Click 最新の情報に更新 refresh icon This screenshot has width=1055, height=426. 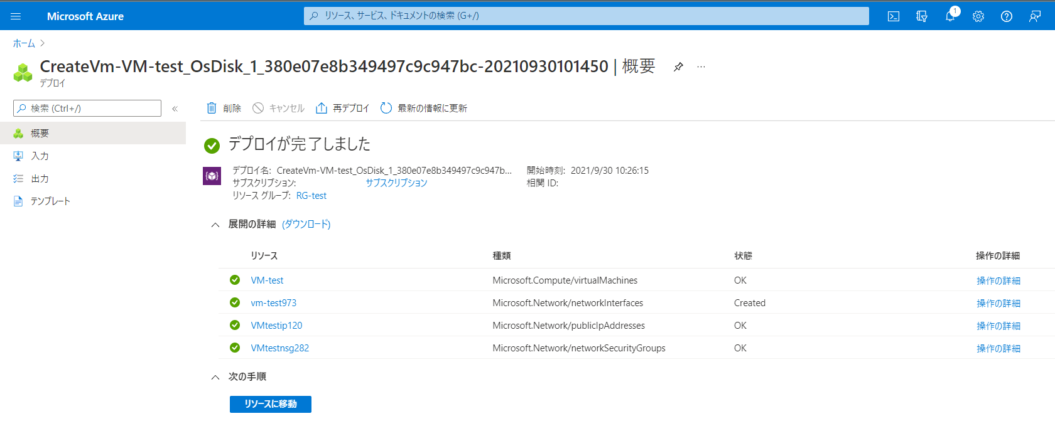[x=386, y=108]
